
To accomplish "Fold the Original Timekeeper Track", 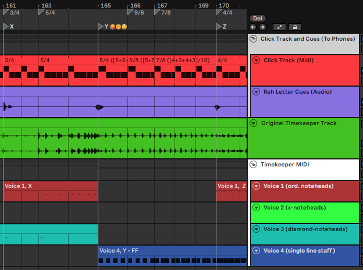I will click(x=254, y=123).
